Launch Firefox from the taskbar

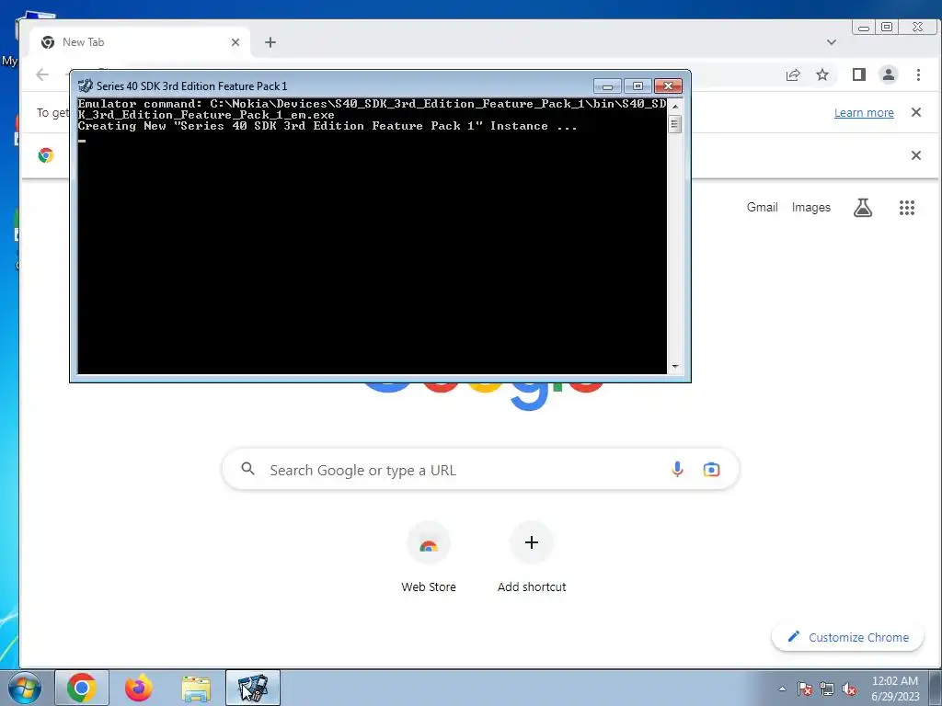click(139, 688)
